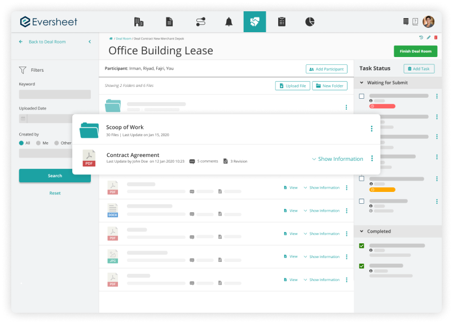Click the Keyword filter input field
Screen dimensions: 453x324
(x=55, y=94)
